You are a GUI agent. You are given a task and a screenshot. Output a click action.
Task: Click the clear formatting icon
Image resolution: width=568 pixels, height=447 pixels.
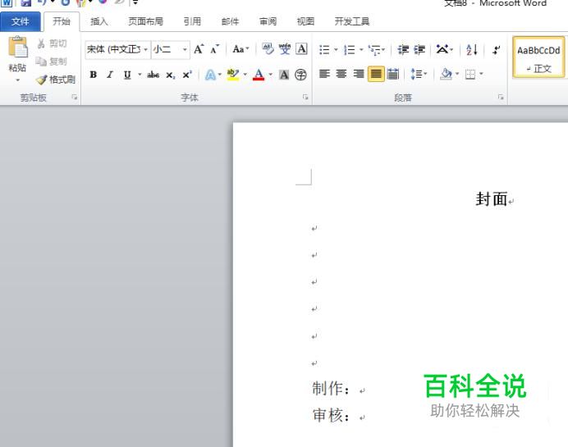pos(268,49)
